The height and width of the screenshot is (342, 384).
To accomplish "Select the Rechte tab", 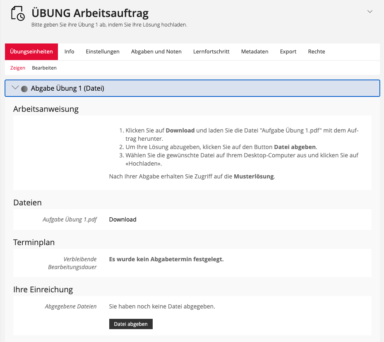I will [x=317, y=52].
